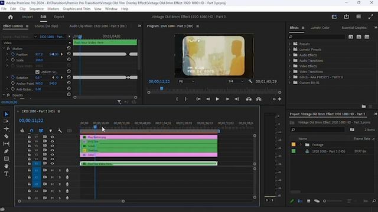Screen dimensions: 378x212
Task: Select the Pen tool
Action: pyautogui.click(x=6, y=151)
